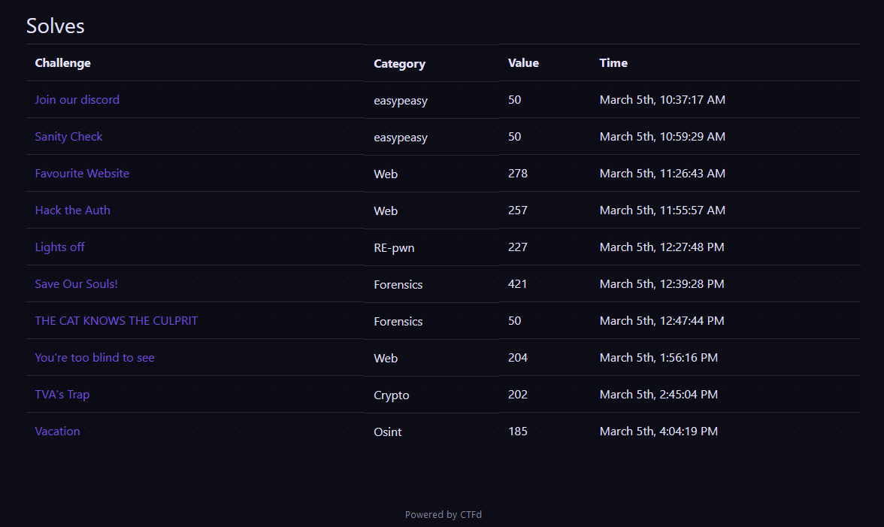Image resolution: width=884 pixels, height=527 pixels.
Task: Open the Save Our Souls! challenge
Action: tap(76, 284)
